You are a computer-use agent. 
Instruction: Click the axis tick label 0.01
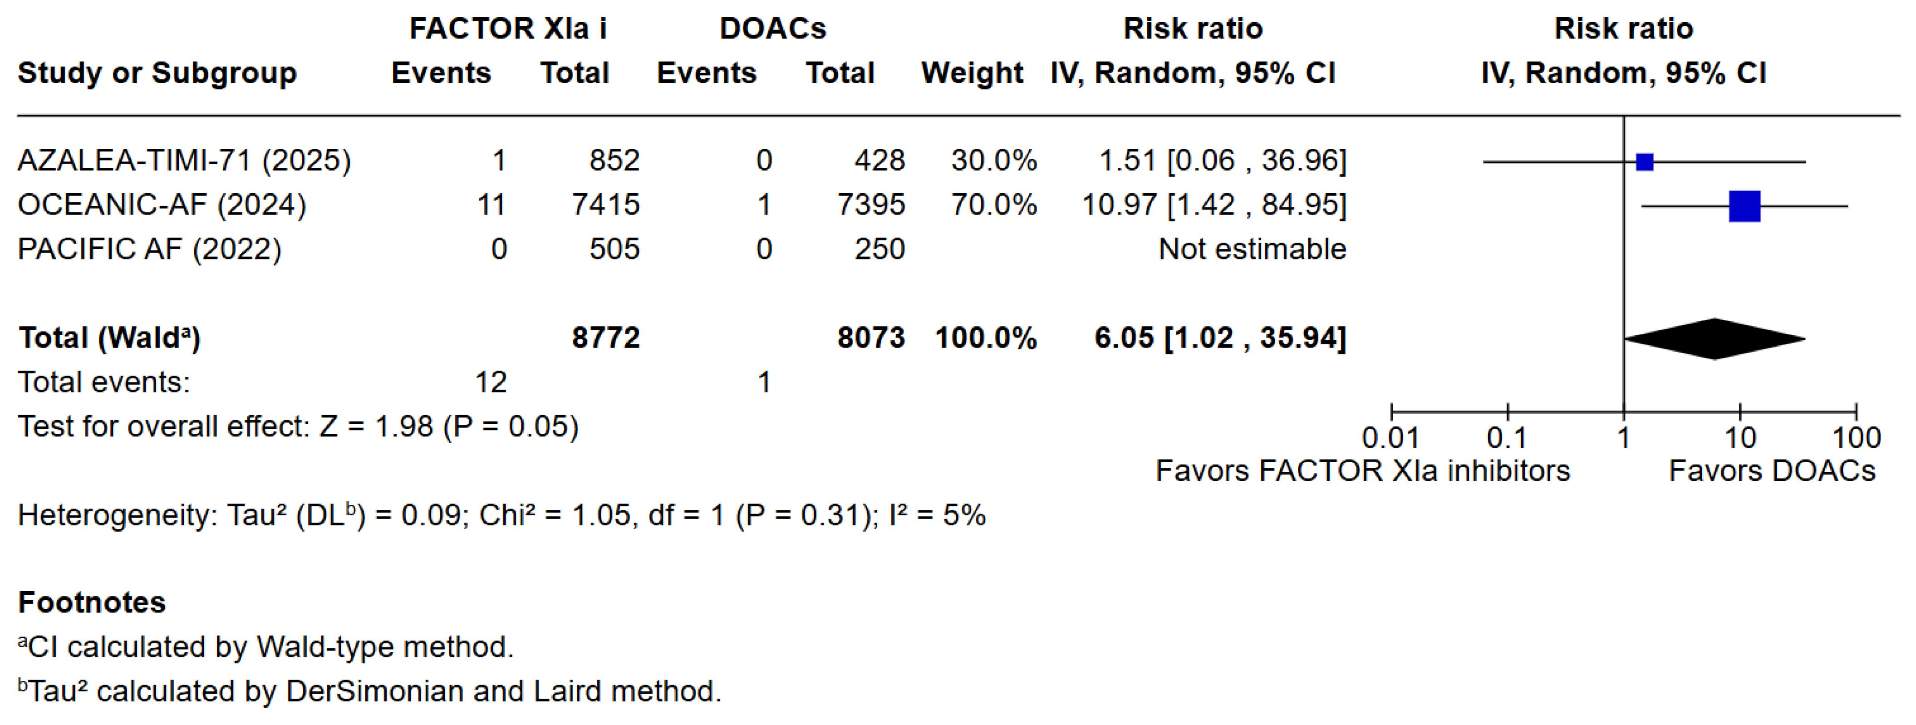tap(1390, 438)
